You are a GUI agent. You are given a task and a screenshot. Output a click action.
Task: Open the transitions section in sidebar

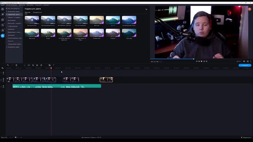[x=3, y=20]
